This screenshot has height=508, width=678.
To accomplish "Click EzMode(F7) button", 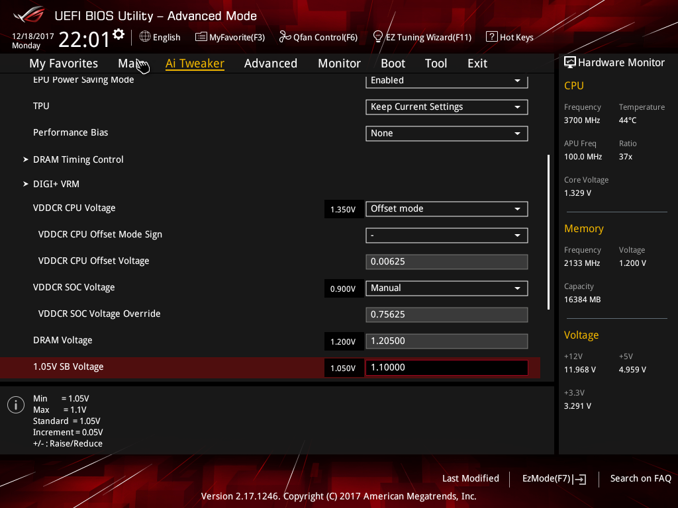I will (546, 479).
